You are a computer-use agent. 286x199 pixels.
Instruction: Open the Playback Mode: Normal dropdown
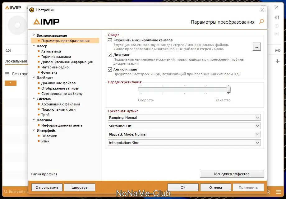pos(184,134)
